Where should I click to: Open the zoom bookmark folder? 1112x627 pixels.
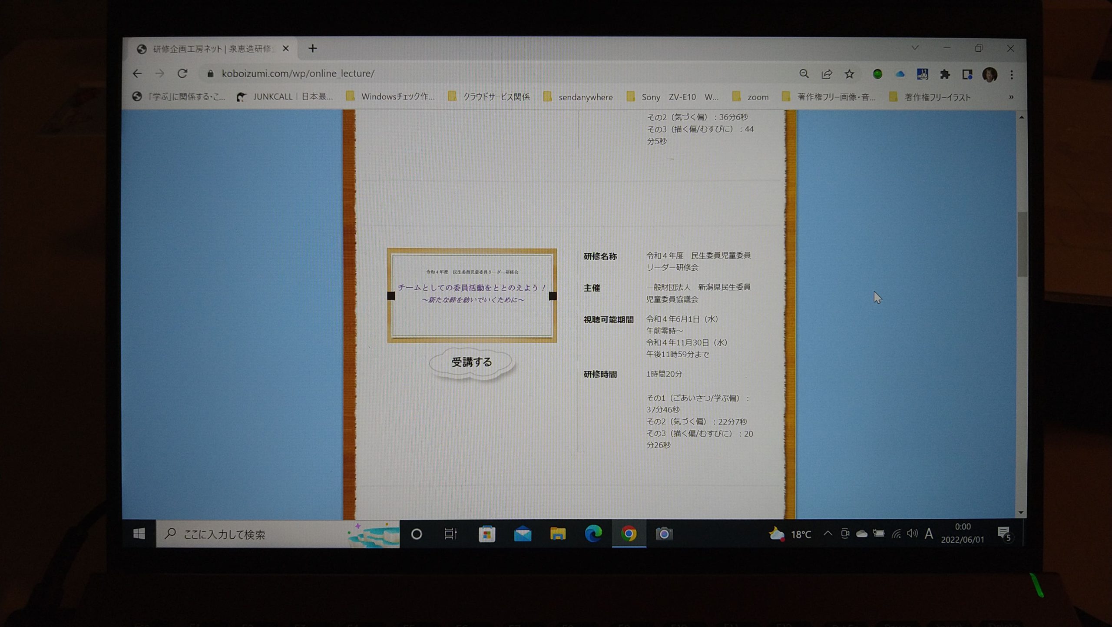(x=750, y=97)
